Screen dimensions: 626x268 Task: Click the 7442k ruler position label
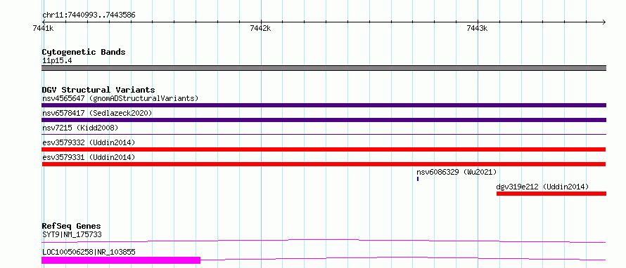(260, 28)
